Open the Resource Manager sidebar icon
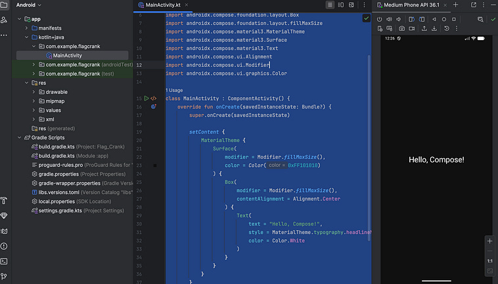Screen dimensions: 498x284 [x=4, y=20]
